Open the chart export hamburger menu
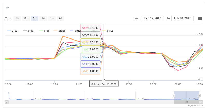 pos(200,18)
